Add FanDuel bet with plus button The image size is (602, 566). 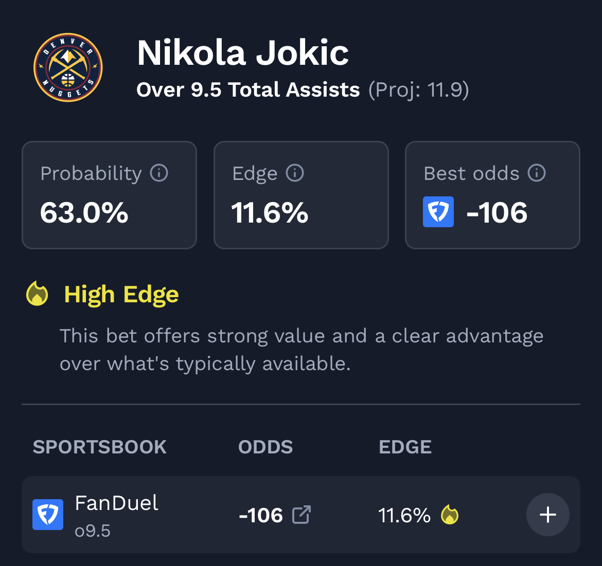[548, 515]
